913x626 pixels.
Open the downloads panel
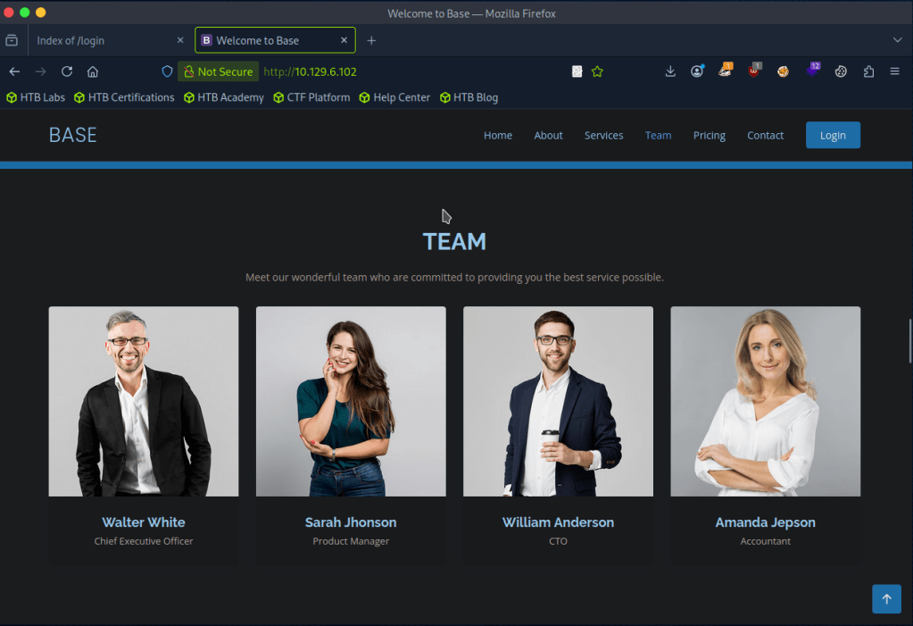[x=670, y=71]
